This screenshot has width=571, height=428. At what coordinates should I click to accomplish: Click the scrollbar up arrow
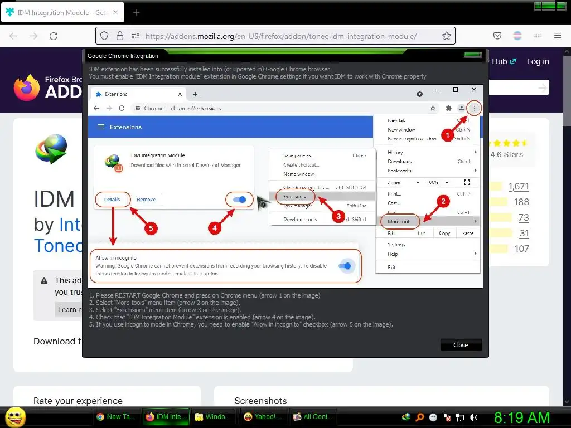click(567, 52)
